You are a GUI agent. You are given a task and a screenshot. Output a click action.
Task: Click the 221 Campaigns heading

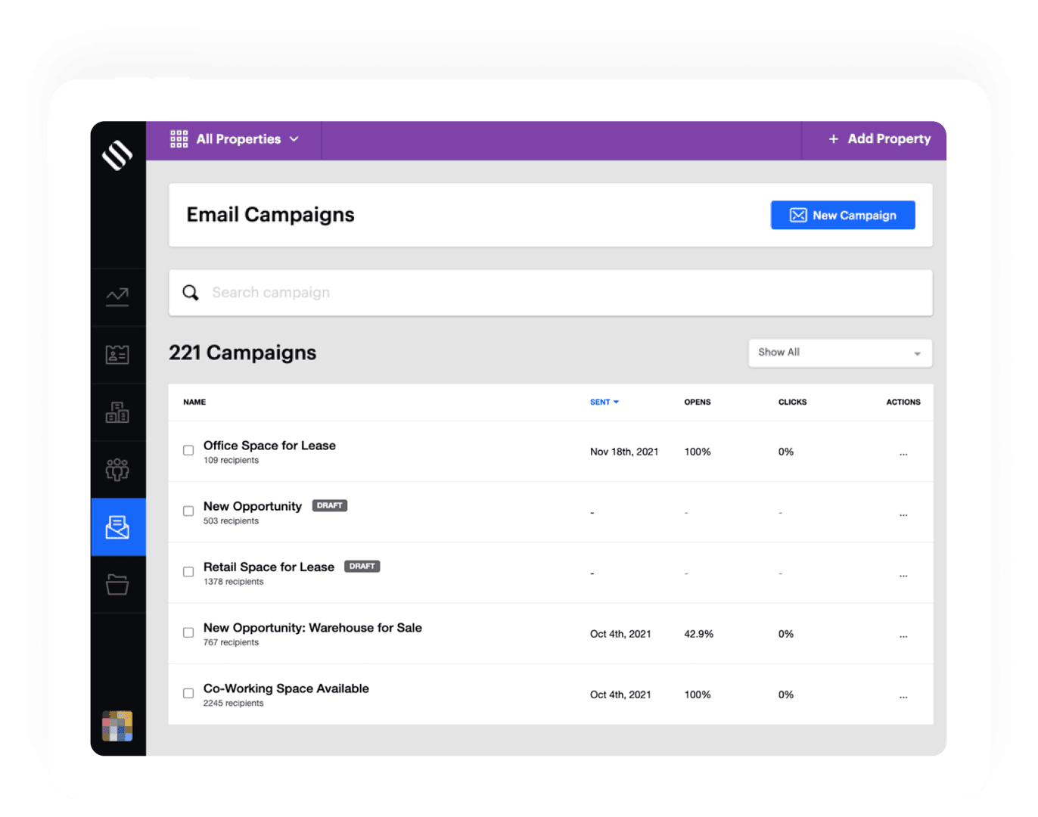pyautogui.click(x=242, y=353)
